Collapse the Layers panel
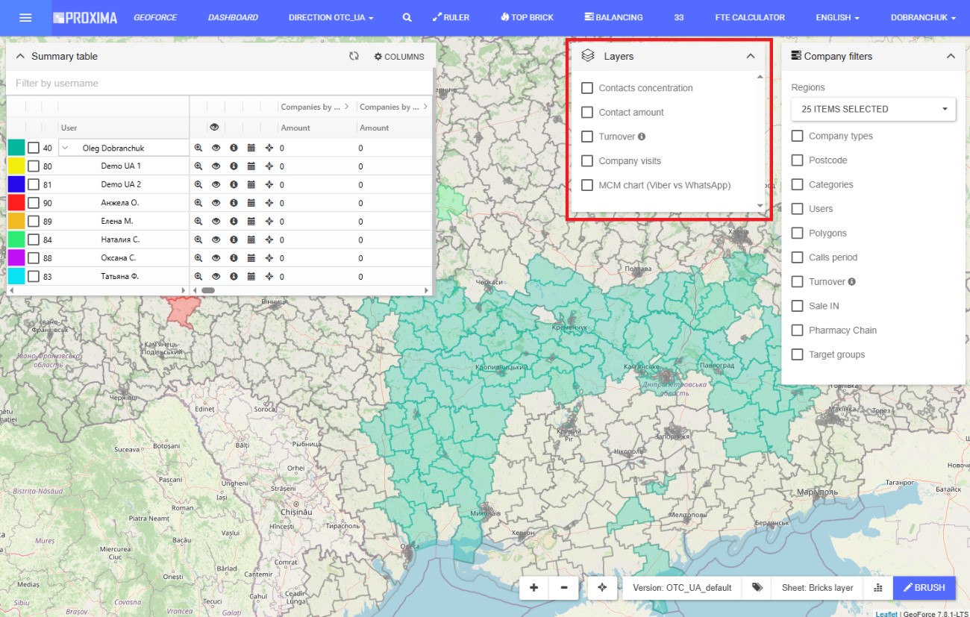 pyautogui.click(x=751, y=56)
